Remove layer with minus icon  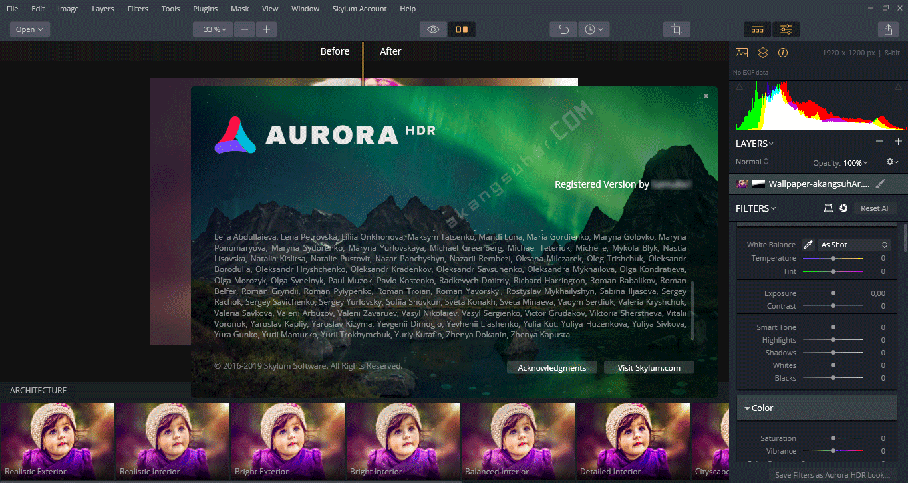click(x=879, y=142)
